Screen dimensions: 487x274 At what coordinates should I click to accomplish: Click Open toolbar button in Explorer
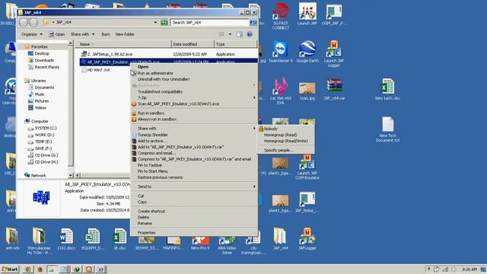tap(57, 34)
